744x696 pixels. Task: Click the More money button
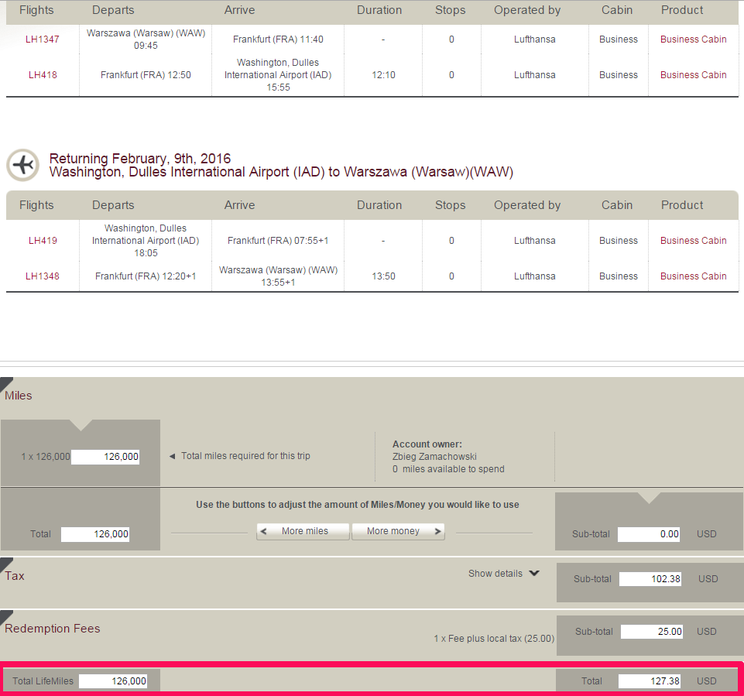click(398, 531)
